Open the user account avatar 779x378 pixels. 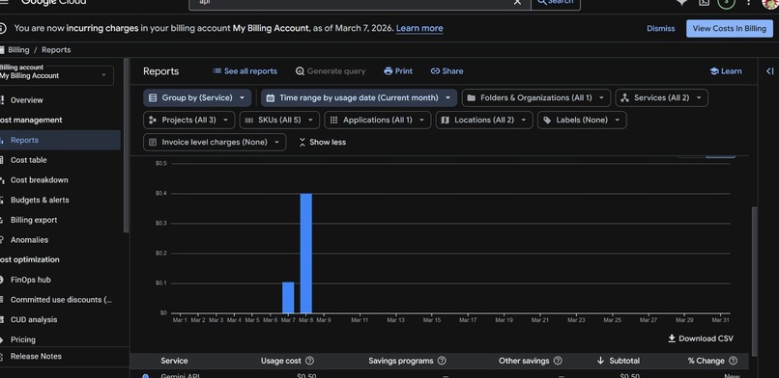[x=770, y=3]
